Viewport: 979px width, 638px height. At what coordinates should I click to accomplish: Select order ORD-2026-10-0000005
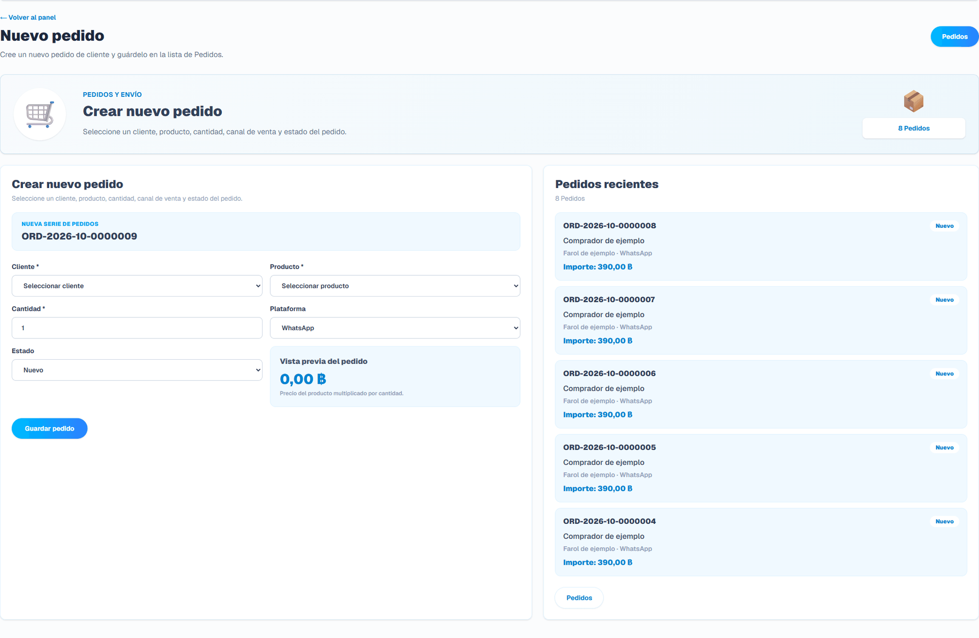[x=761, y=468]
